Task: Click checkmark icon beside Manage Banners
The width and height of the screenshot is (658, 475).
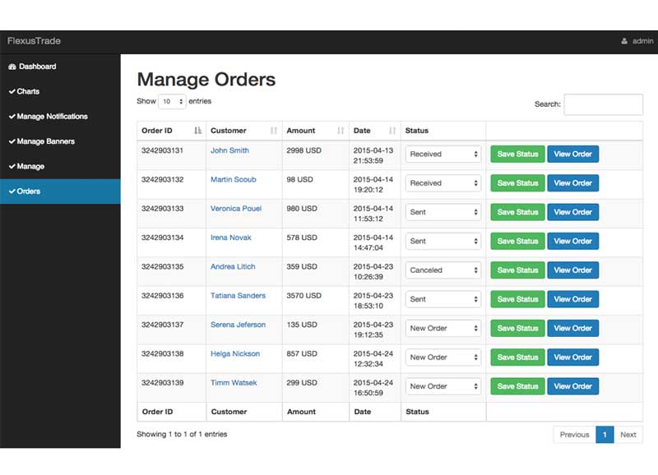Action: 12,141
